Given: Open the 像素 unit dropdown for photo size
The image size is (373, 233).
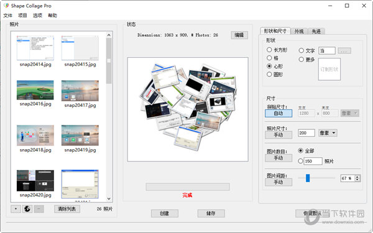Looking at the screenshot, I should pos(328,133).
